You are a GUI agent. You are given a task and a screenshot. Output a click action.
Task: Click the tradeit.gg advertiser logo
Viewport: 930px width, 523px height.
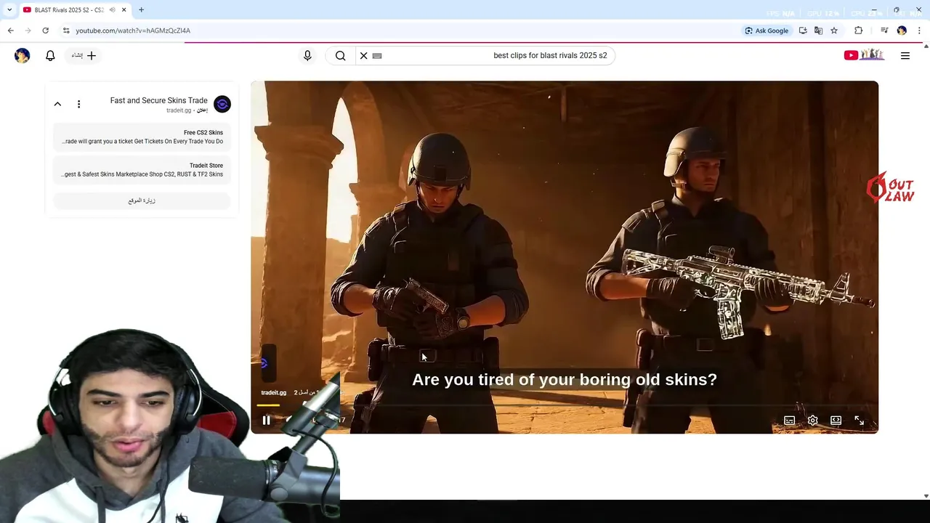[222, 104]
